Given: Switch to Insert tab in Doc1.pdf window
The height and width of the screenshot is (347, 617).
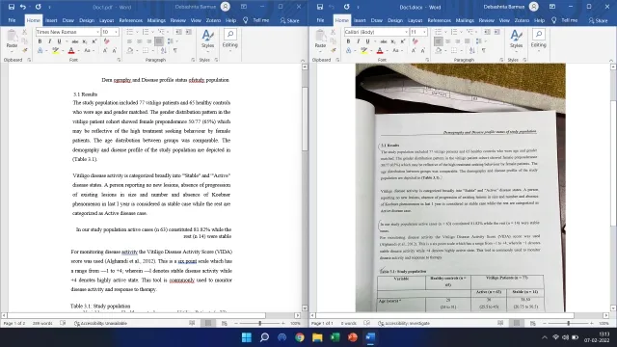Looking at the screenshot, I should point(51,20).
